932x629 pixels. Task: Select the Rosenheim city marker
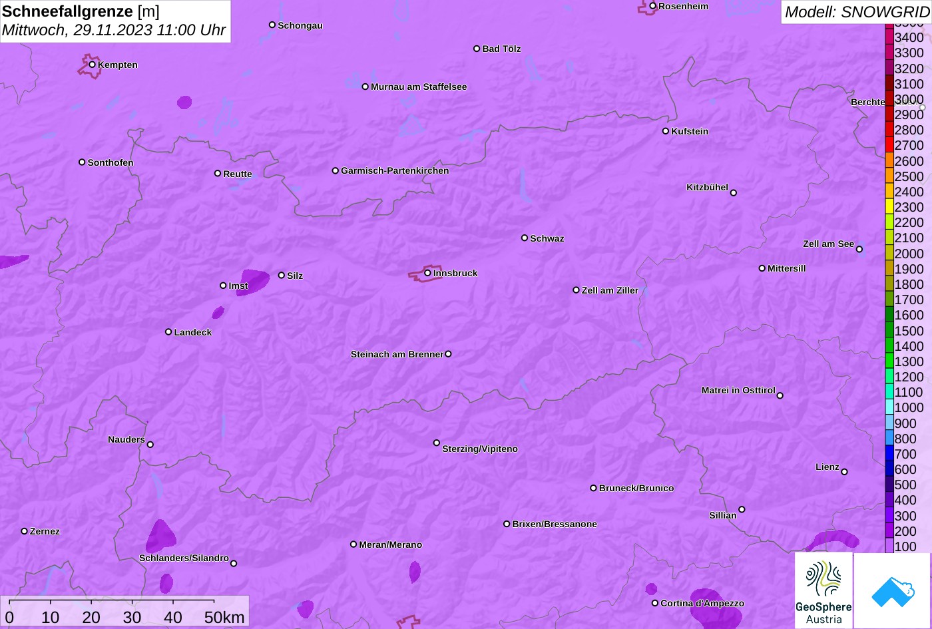click(x=653, y=6)
